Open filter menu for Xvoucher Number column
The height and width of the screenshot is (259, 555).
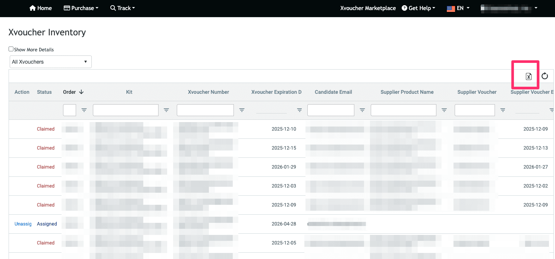[x=242, y=110]
